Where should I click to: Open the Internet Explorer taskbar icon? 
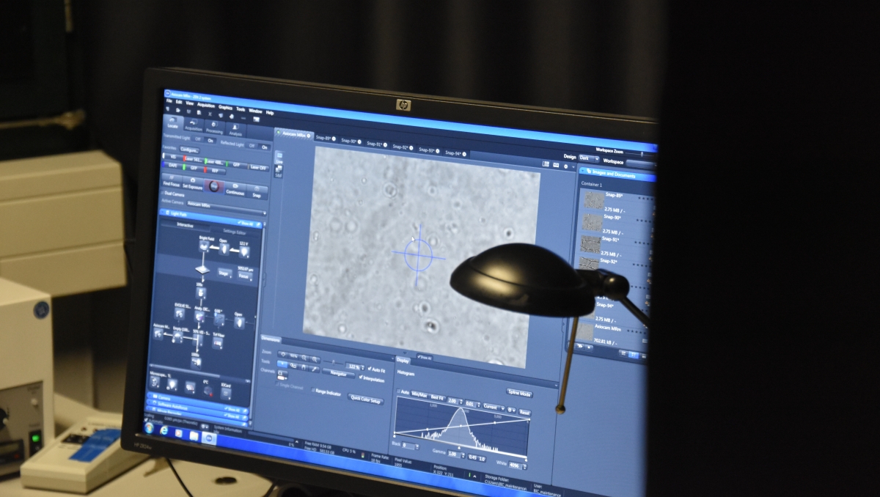[x=162, y=430]
